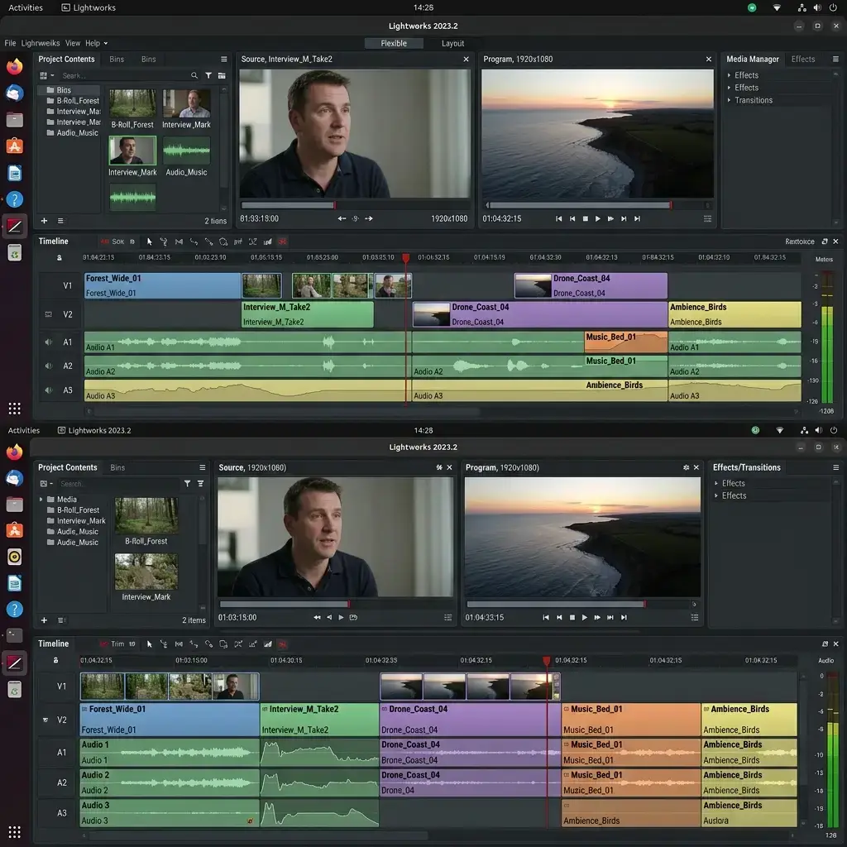Stop playback in the top window's Program viewer

pos(585,218)
